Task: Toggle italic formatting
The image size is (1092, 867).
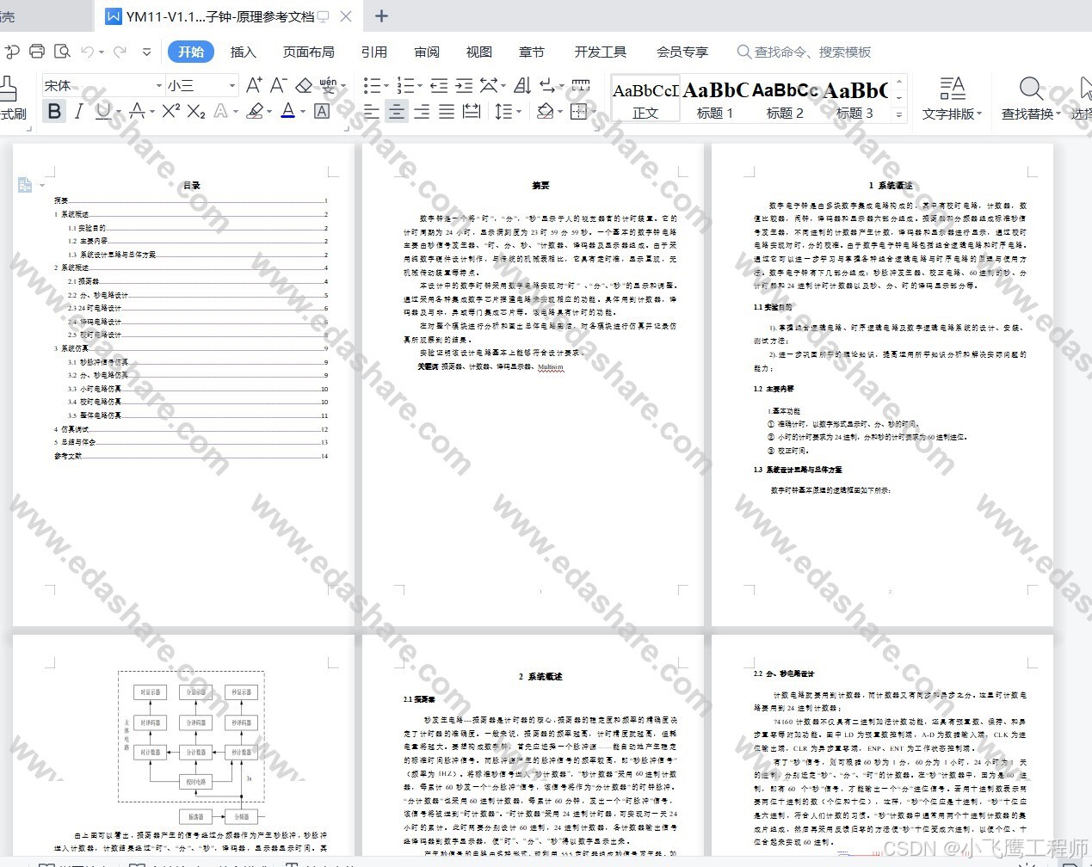Action: coord(78,111)
